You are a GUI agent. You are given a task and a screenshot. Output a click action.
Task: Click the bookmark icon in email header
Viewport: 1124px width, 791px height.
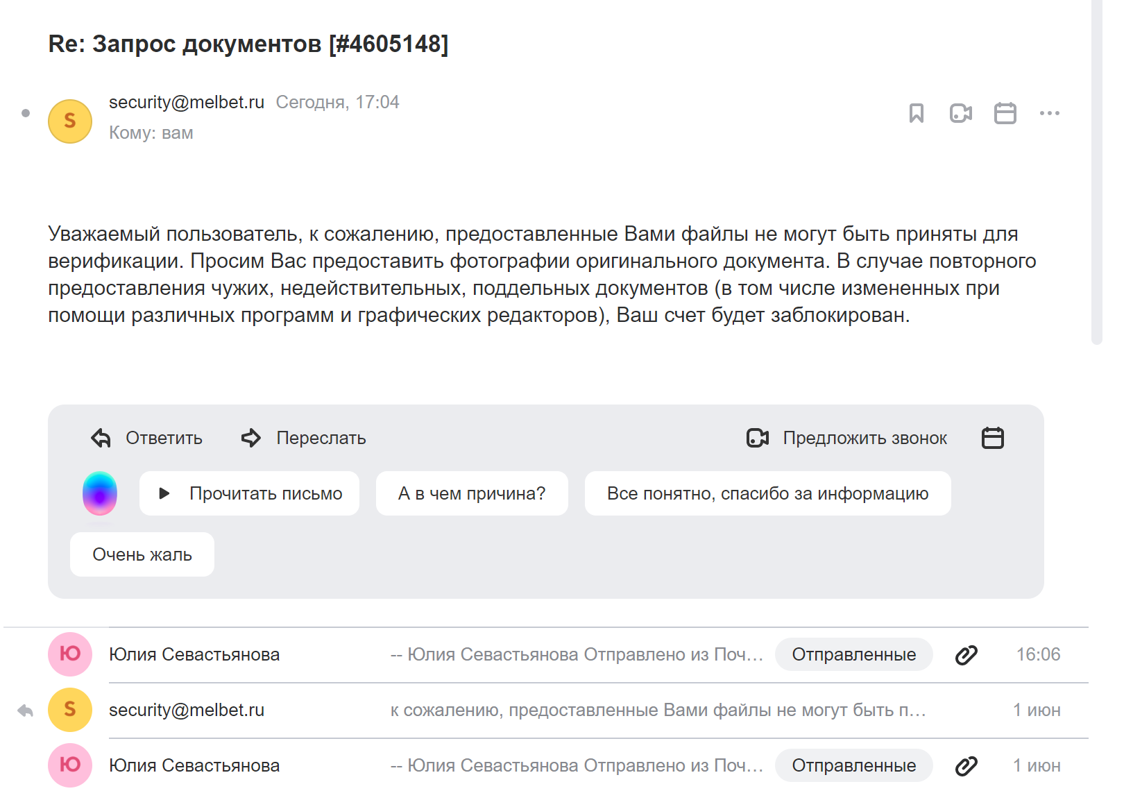tap(917, 113)
